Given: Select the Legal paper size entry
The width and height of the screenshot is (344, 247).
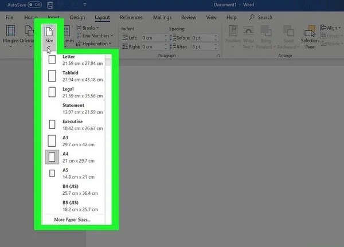Looking at the screenshot, I should click(76, 92).
